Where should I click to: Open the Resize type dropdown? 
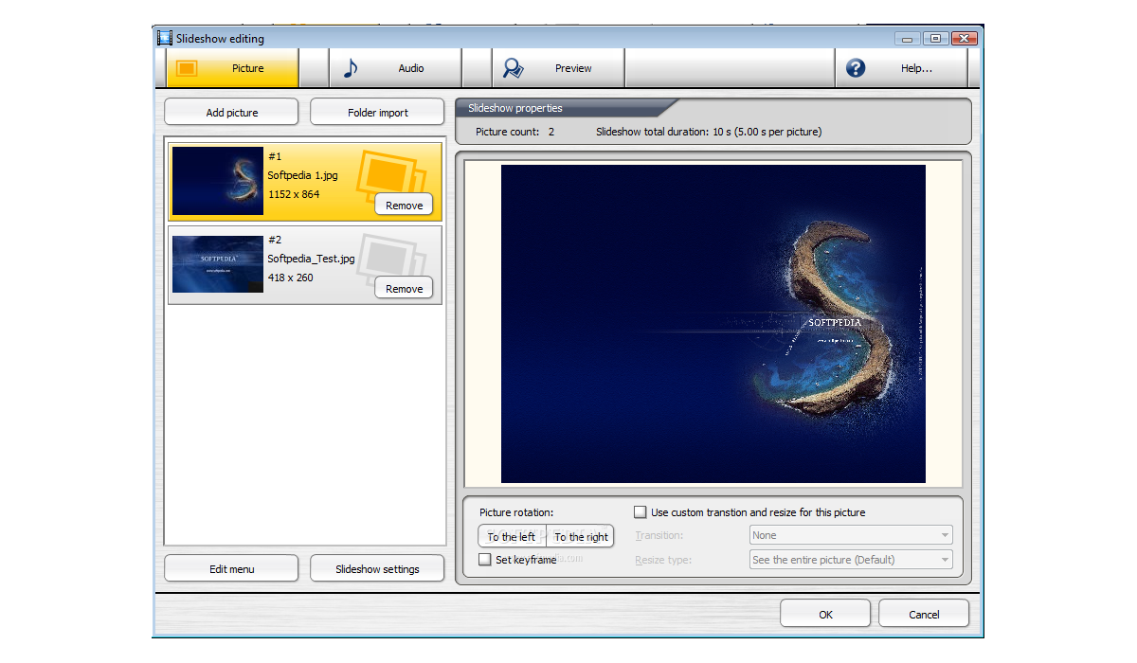[851, 560]
